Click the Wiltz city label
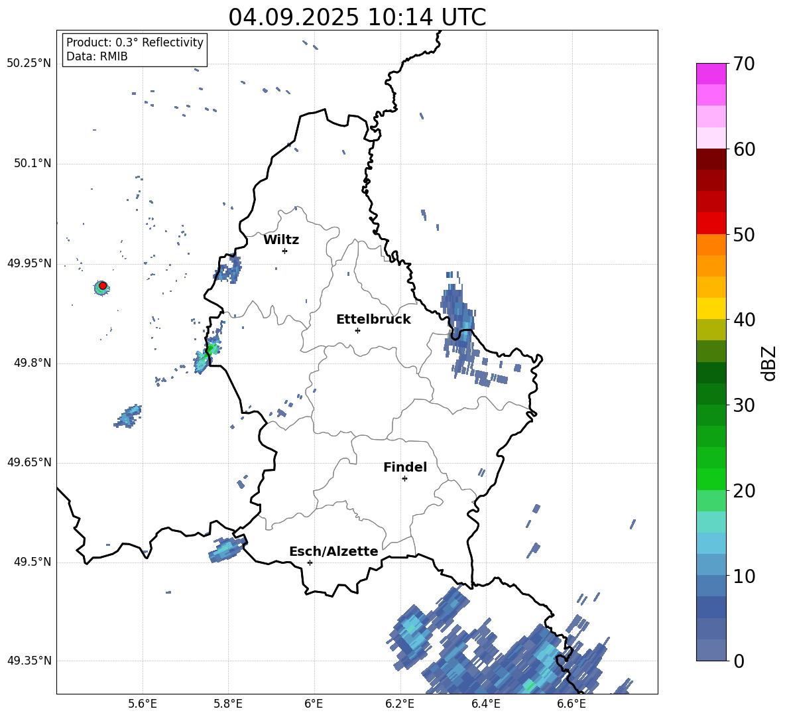 281,240
